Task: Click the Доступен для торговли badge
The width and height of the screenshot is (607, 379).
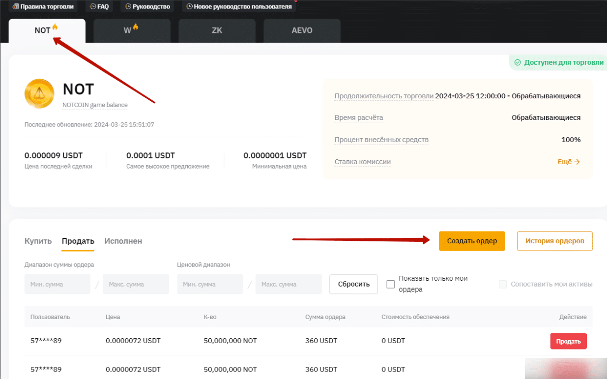Action: coord(558,62)
